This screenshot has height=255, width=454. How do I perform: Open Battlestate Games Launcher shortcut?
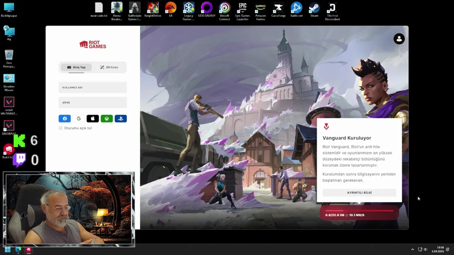(134, 11)
